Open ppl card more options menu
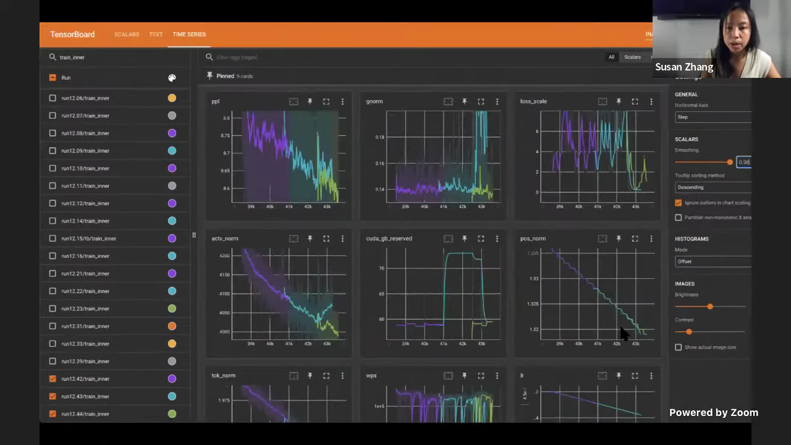Viewport: 791px width, 445px height. click(x=342, y=101)
